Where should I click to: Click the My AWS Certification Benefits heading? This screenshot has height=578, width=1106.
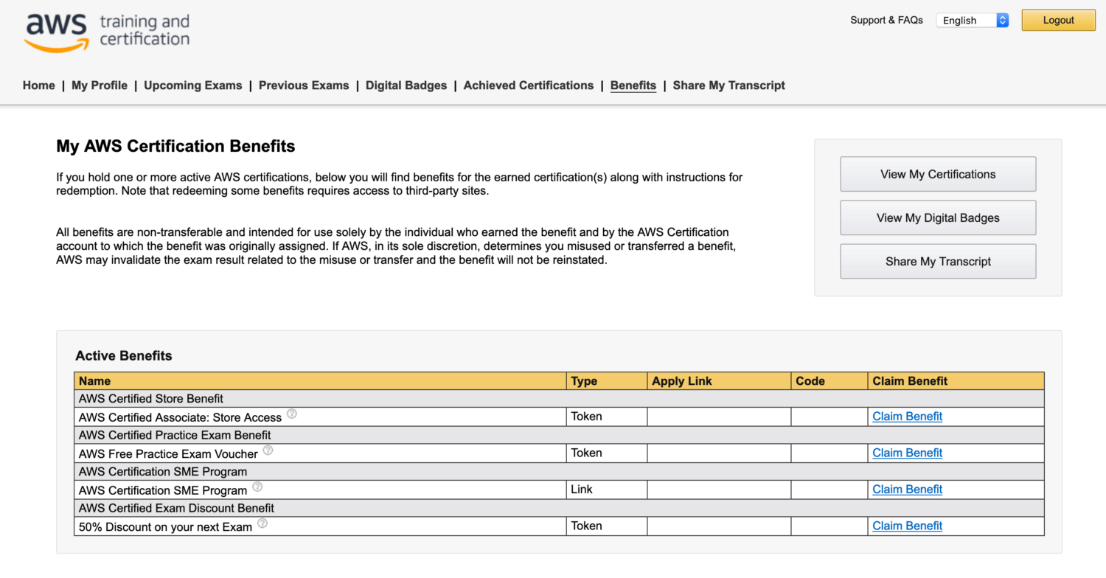[x=175, y=146]
